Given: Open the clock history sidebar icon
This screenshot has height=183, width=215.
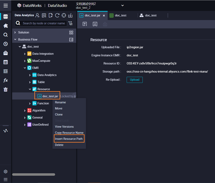Looking at the screenshot, I should 5,44.
